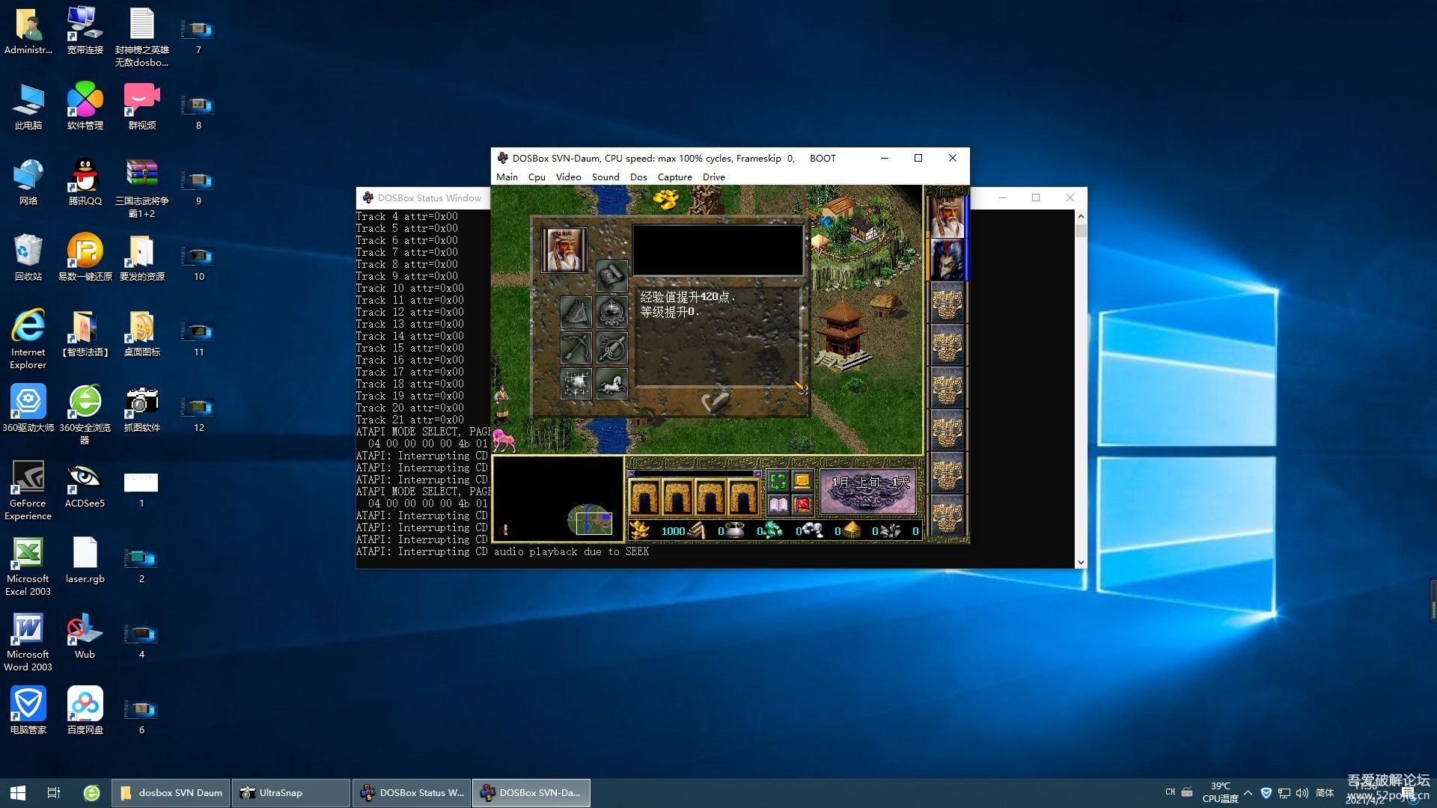
Task: Click the minimap world overview
Action: [589, 519]
